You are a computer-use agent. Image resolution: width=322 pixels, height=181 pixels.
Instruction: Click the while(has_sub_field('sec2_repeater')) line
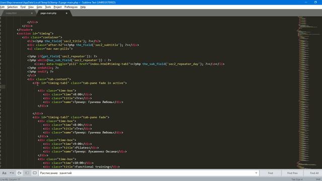69,60
